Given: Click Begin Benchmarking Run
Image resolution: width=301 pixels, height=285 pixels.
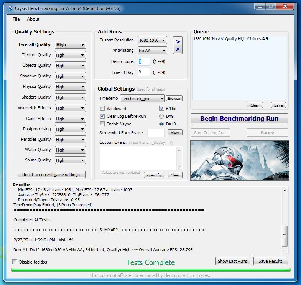Looking at the screenshot, I should click(x=239, y=119).
